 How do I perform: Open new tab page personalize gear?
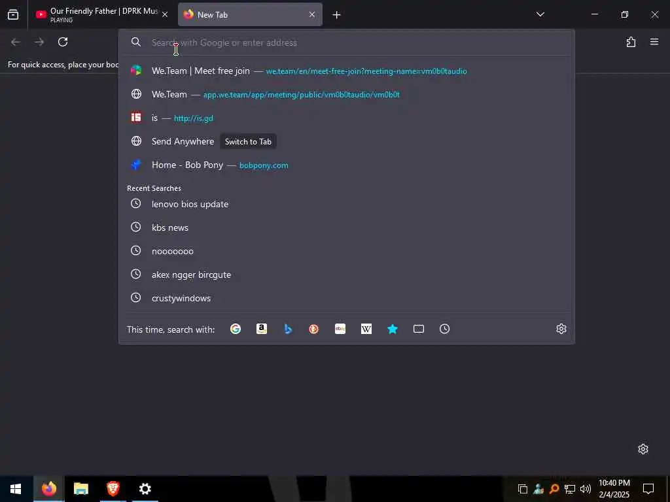click(x=643, y=449)
